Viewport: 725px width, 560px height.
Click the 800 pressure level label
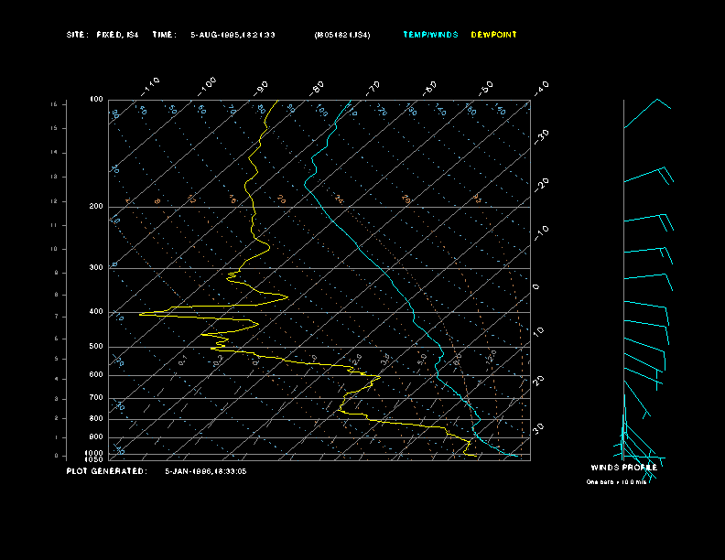tap(96, 418)
